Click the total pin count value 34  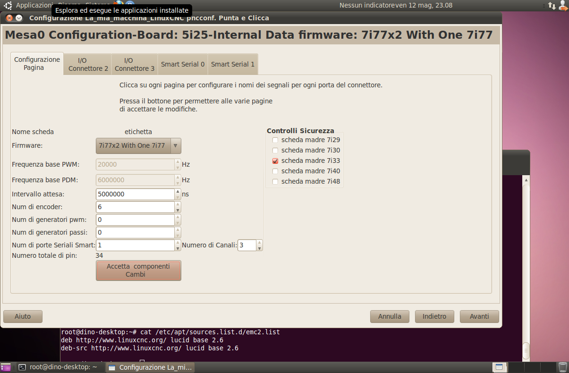100,255
